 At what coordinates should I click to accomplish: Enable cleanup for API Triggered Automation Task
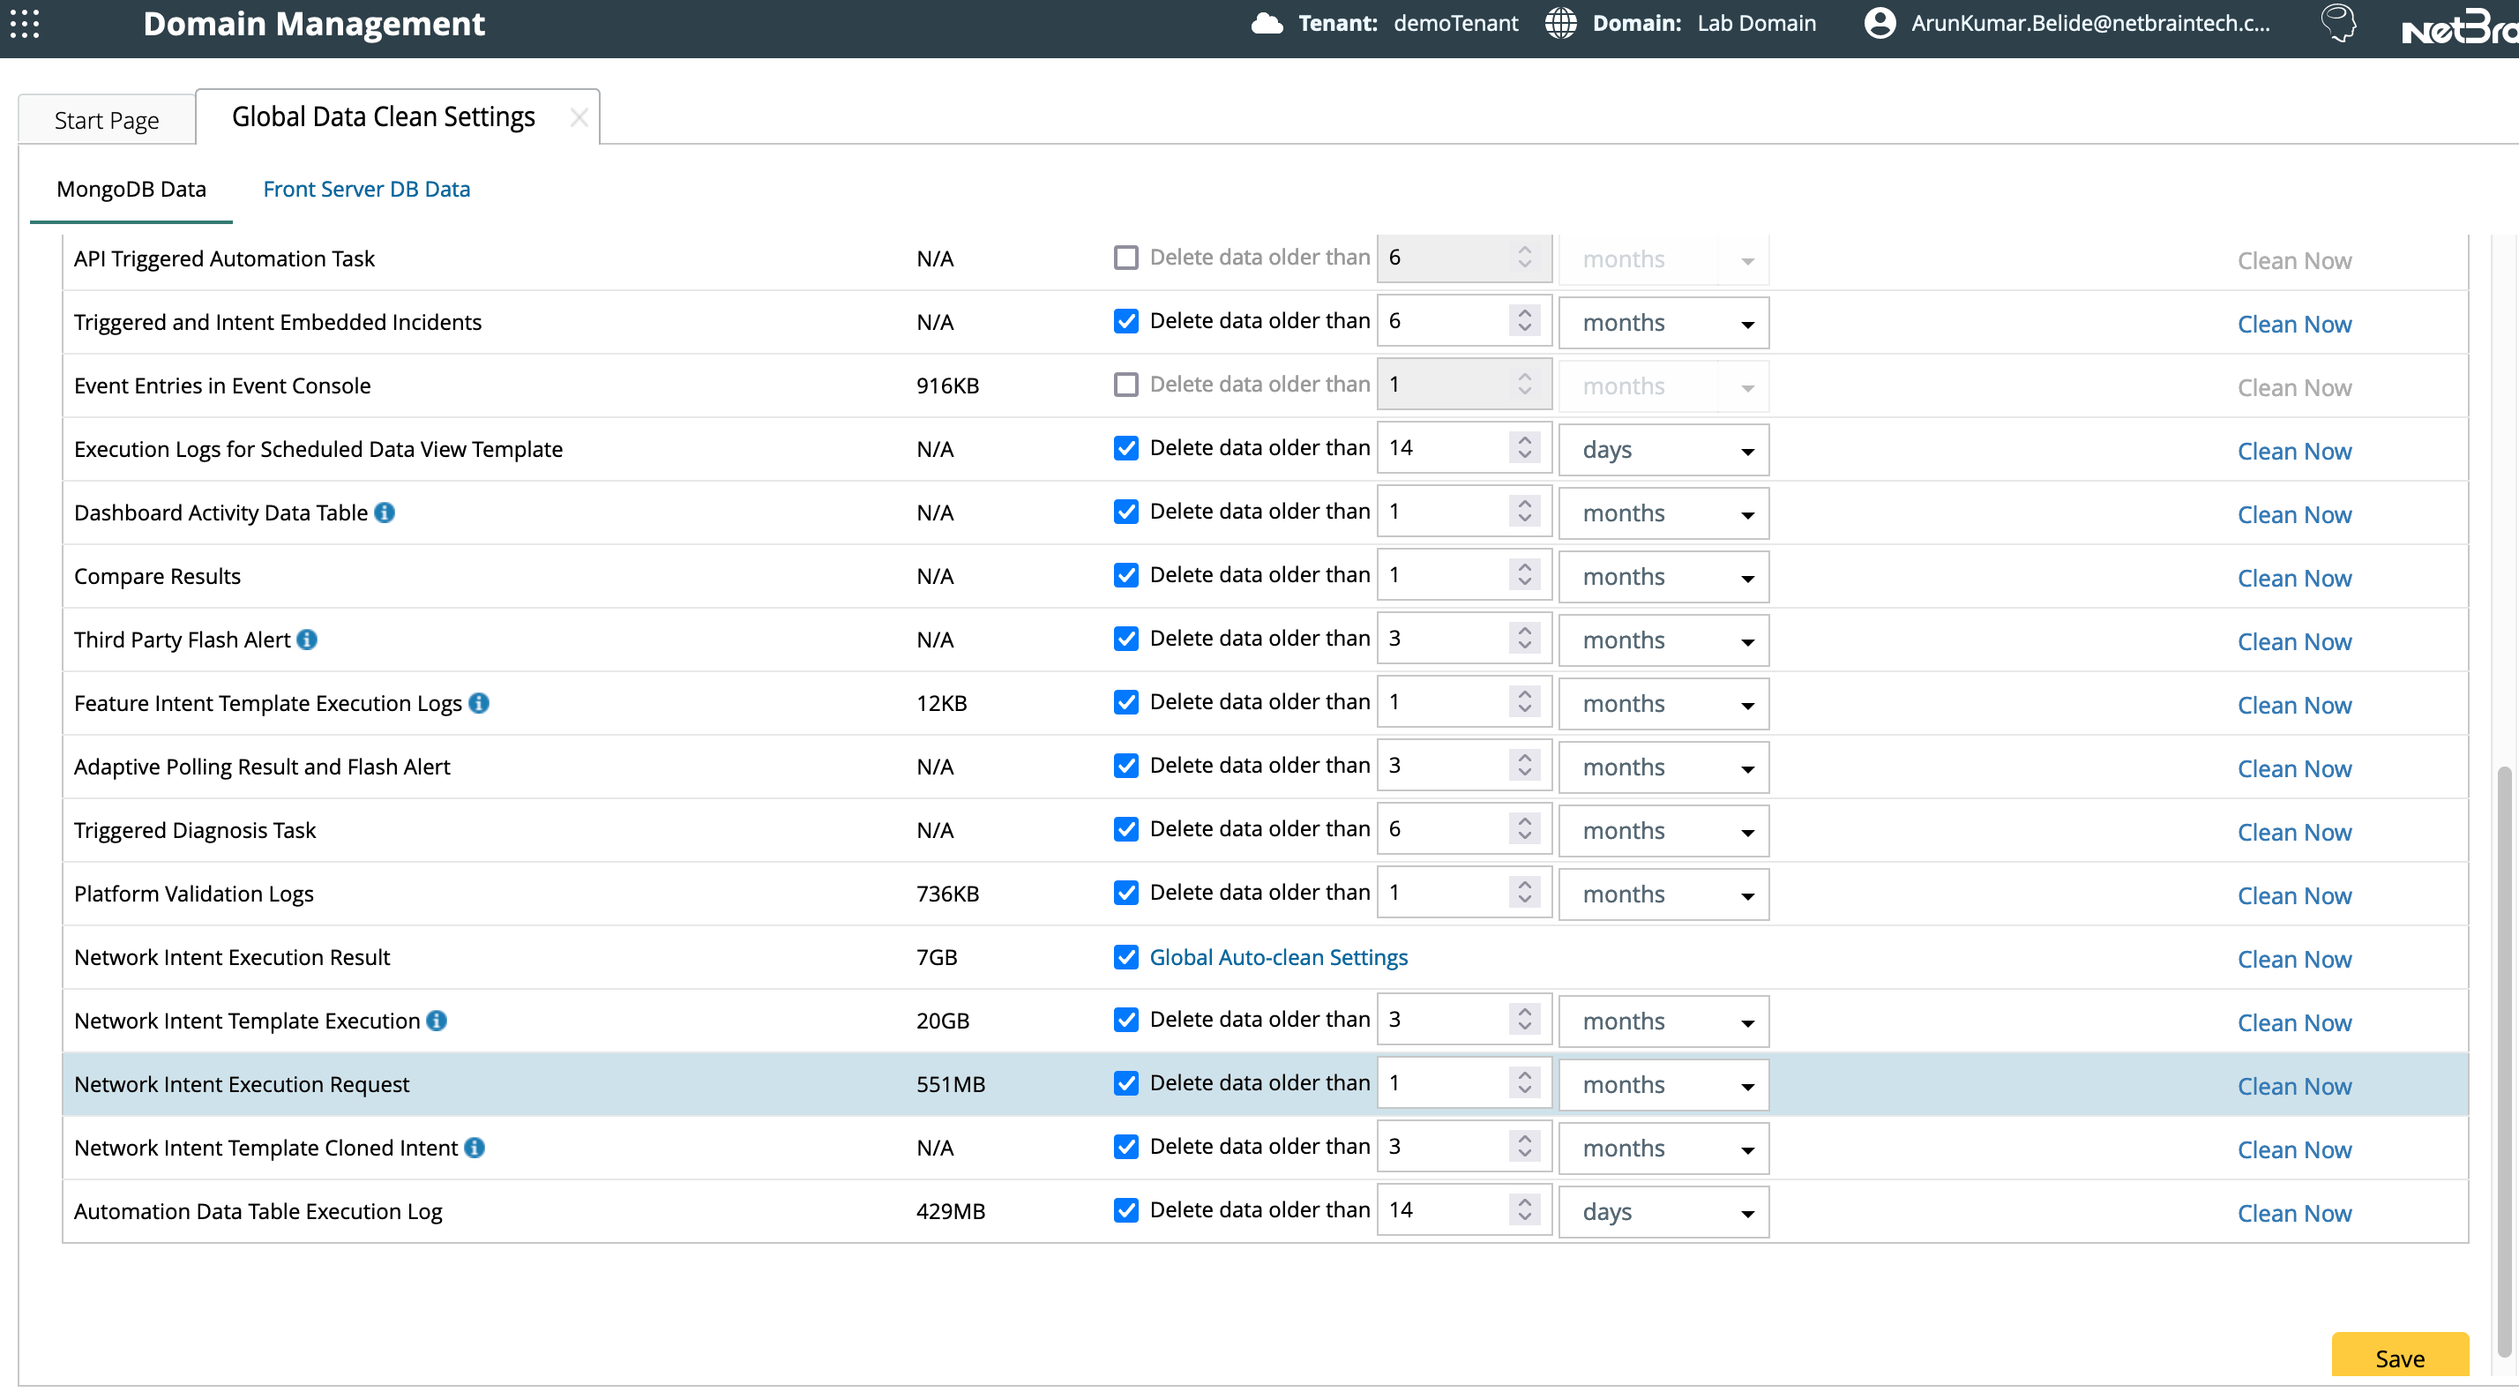tap(1125, 258)
